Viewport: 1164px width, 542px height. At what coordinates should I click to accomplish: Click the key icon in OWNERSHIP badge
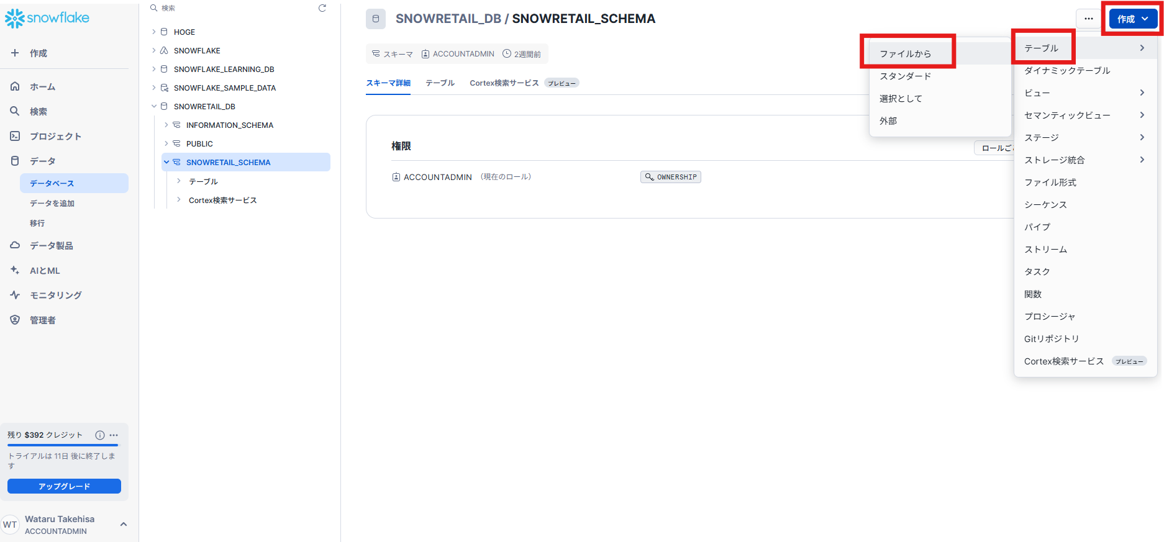[x=649, y=177]
